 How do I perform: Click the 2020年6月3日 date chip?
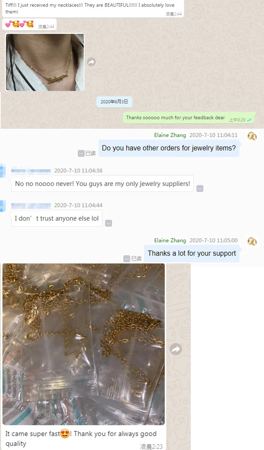[x=114, y=102]
